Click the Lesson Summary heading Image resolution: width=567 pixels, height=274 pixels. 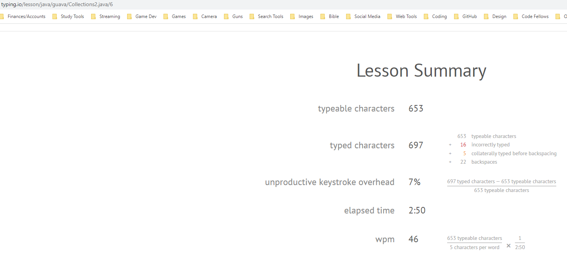[x=421, y=71]
